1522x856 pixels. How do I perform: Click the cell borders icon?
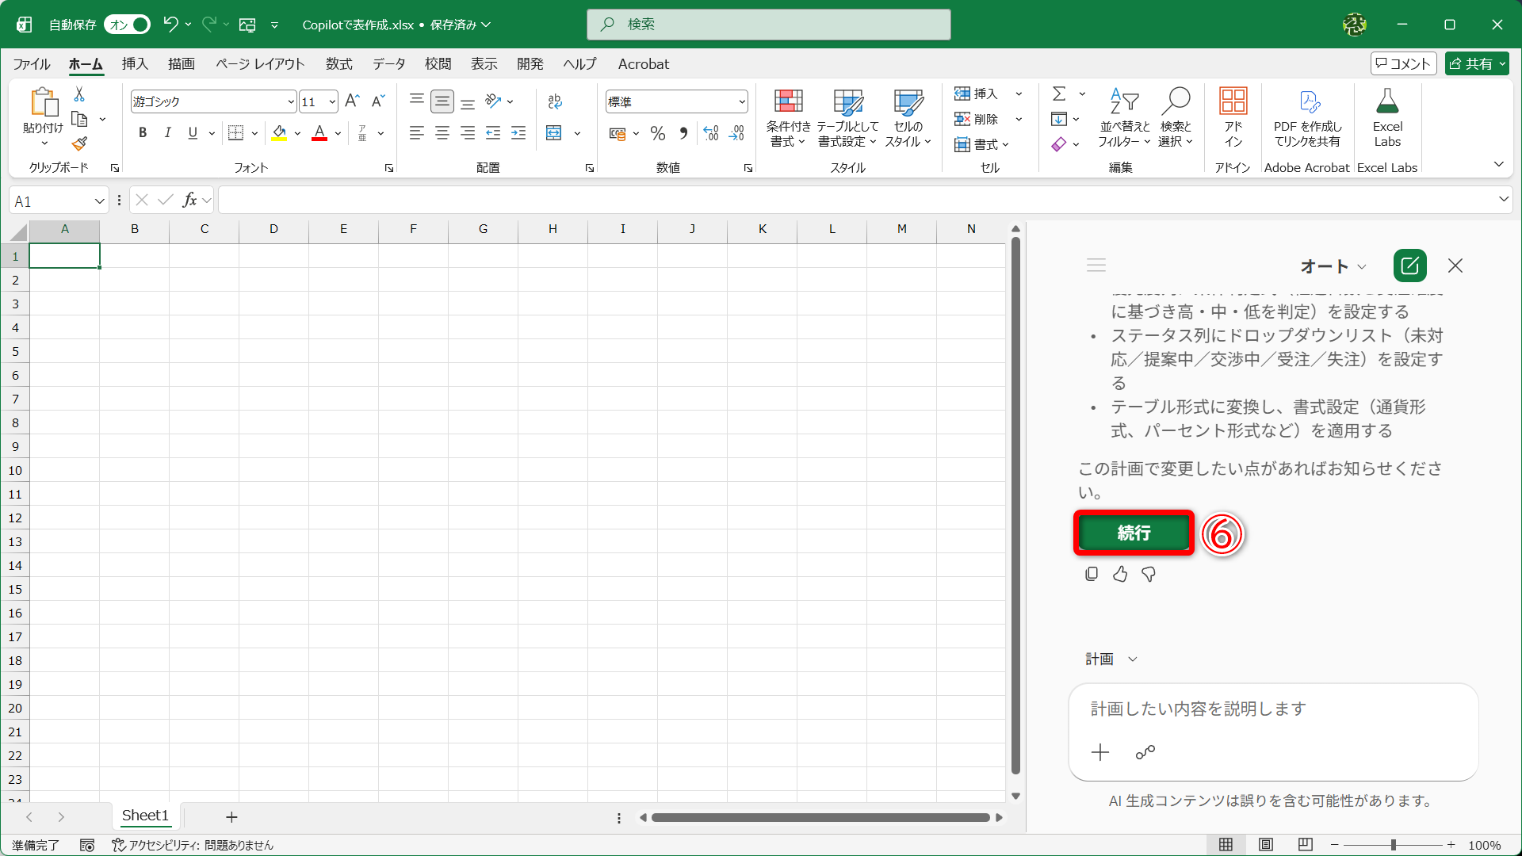pos(235,133)
